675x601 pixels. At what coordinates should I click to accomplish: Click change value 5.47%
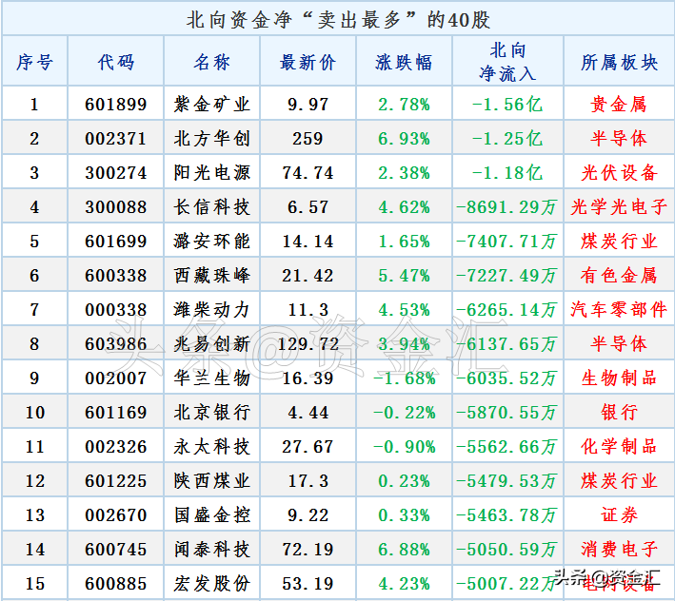click(x=404, y=276)
